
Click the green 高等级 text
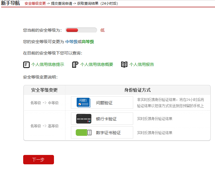click(x=88, y=42)
